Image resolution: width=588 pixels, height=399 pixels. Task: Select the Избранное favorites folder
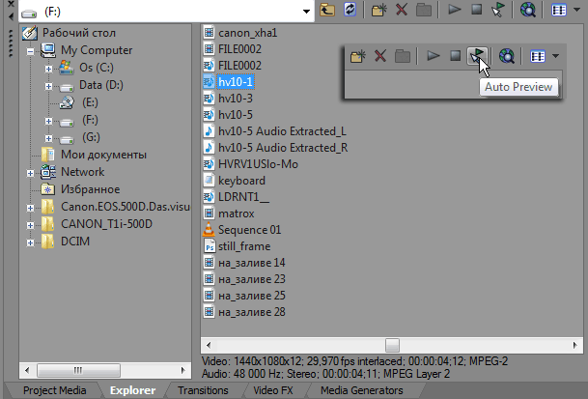pos(90,189)
